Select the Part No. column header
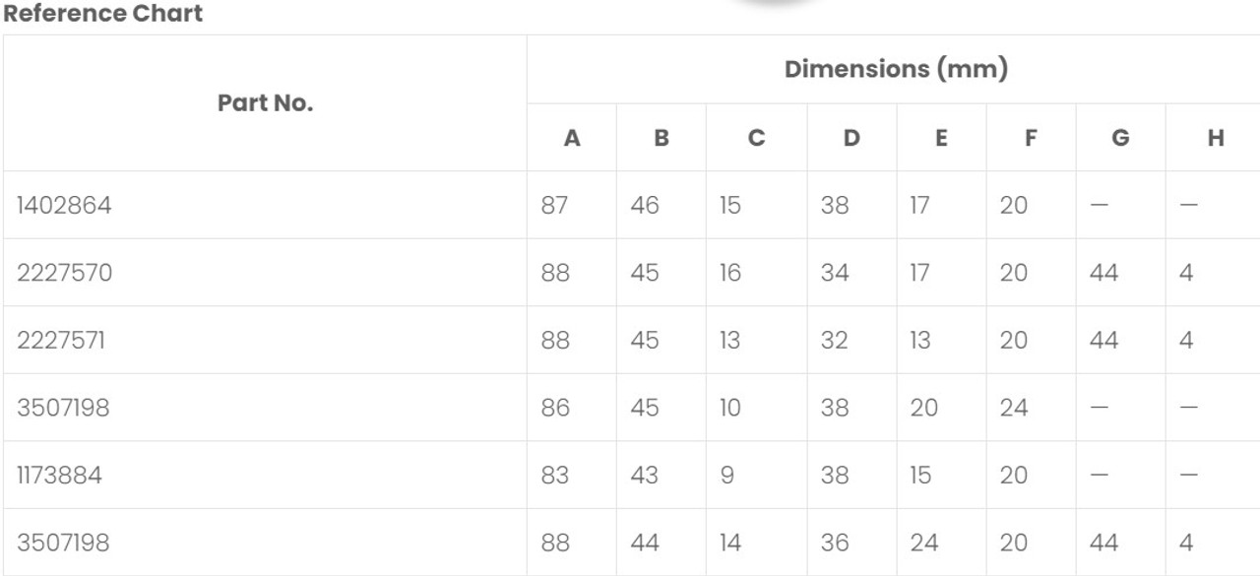The width and height of the screenshot is (1260, 576). [265, 102]
